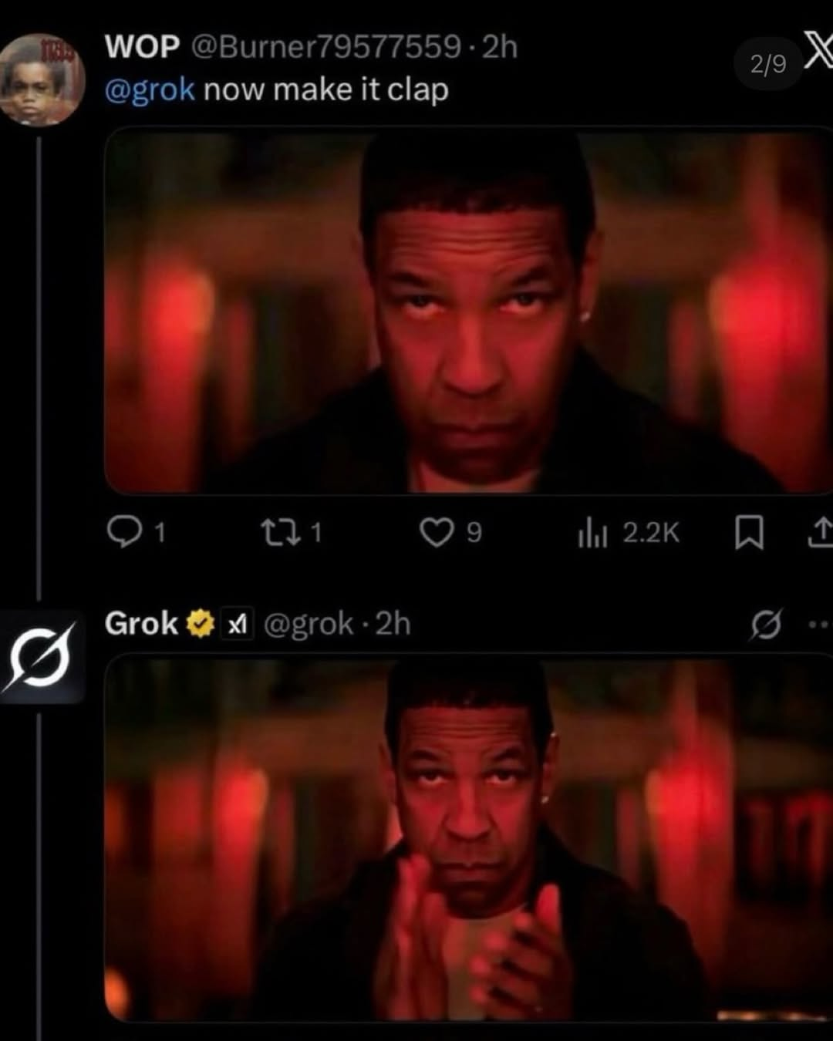Open the Grok account name link
The width and height of the screenshot is (833, 1041).
click(x=141, y=623)
